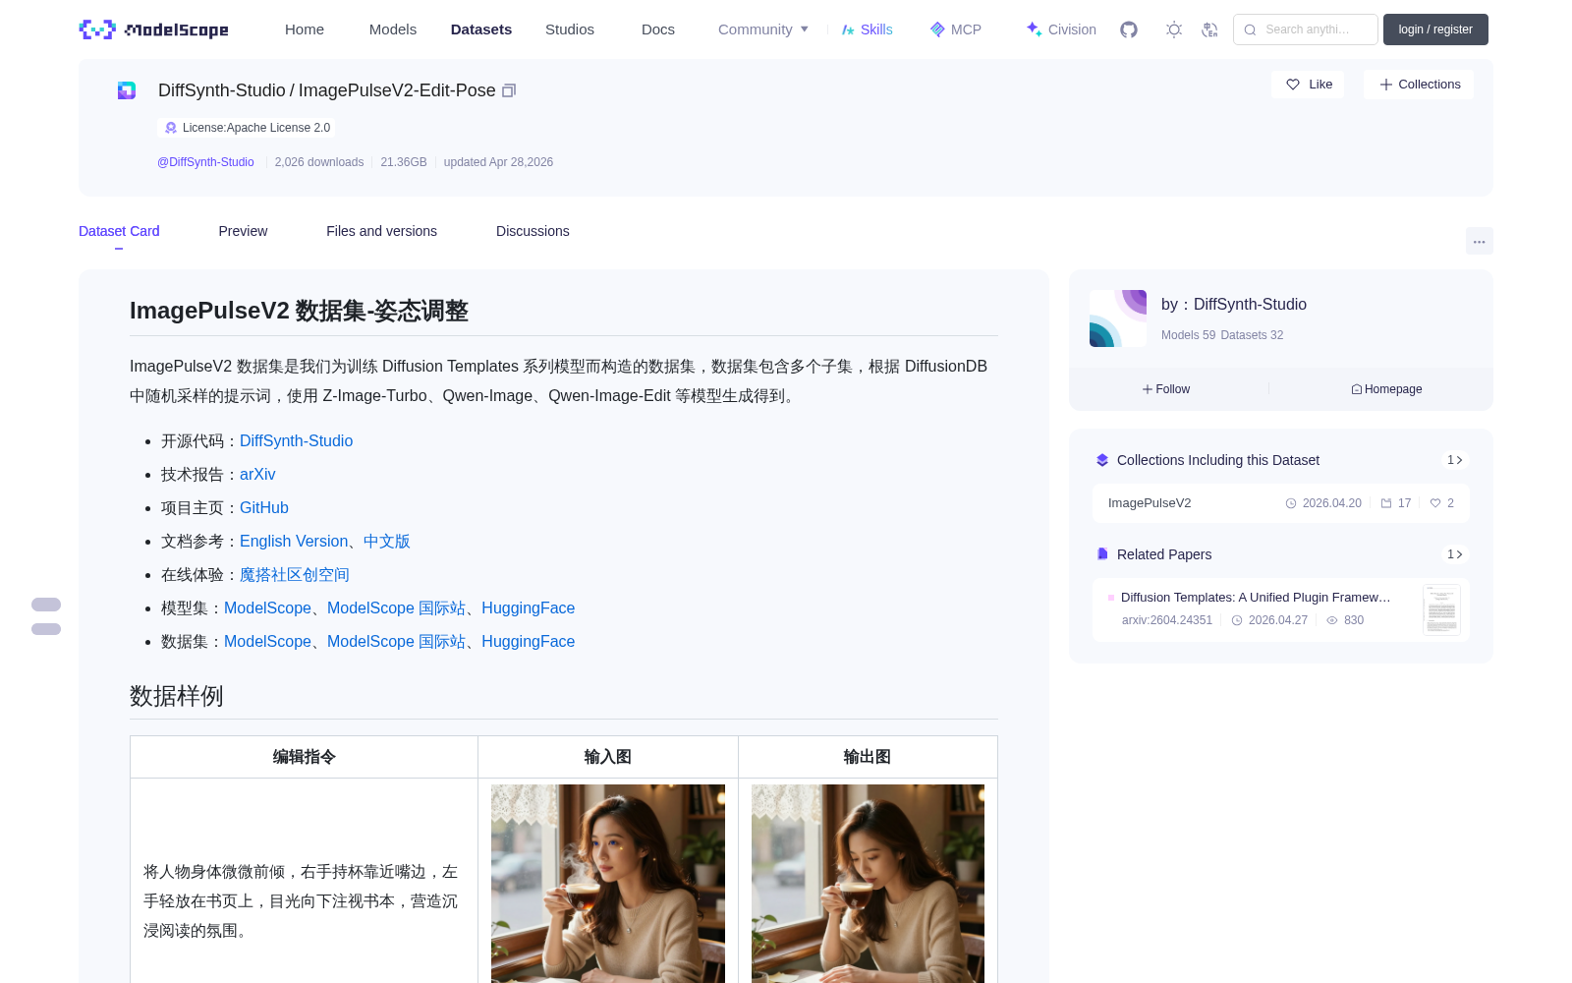Click the paper date clock icon
This screenshot has width=1572, height=983.
tap(1237, 620)
